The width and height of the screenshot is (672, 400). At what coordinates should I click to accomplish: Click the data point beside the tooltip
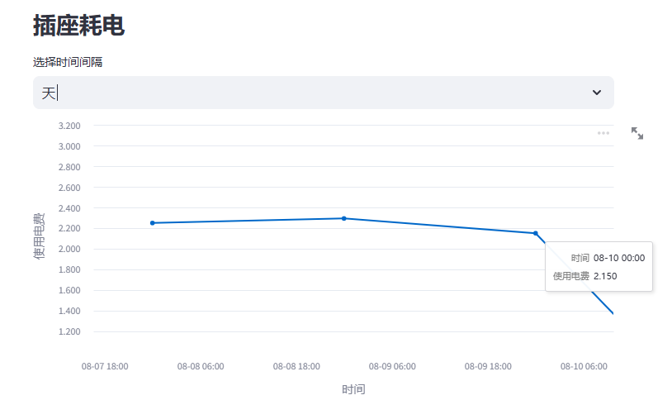coord(536,233)
